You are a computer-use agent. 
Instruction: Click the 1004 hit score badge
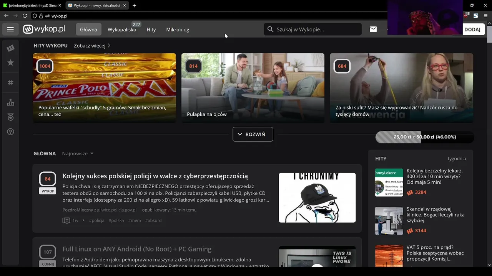pyautogui.click(x=45, y=66)
